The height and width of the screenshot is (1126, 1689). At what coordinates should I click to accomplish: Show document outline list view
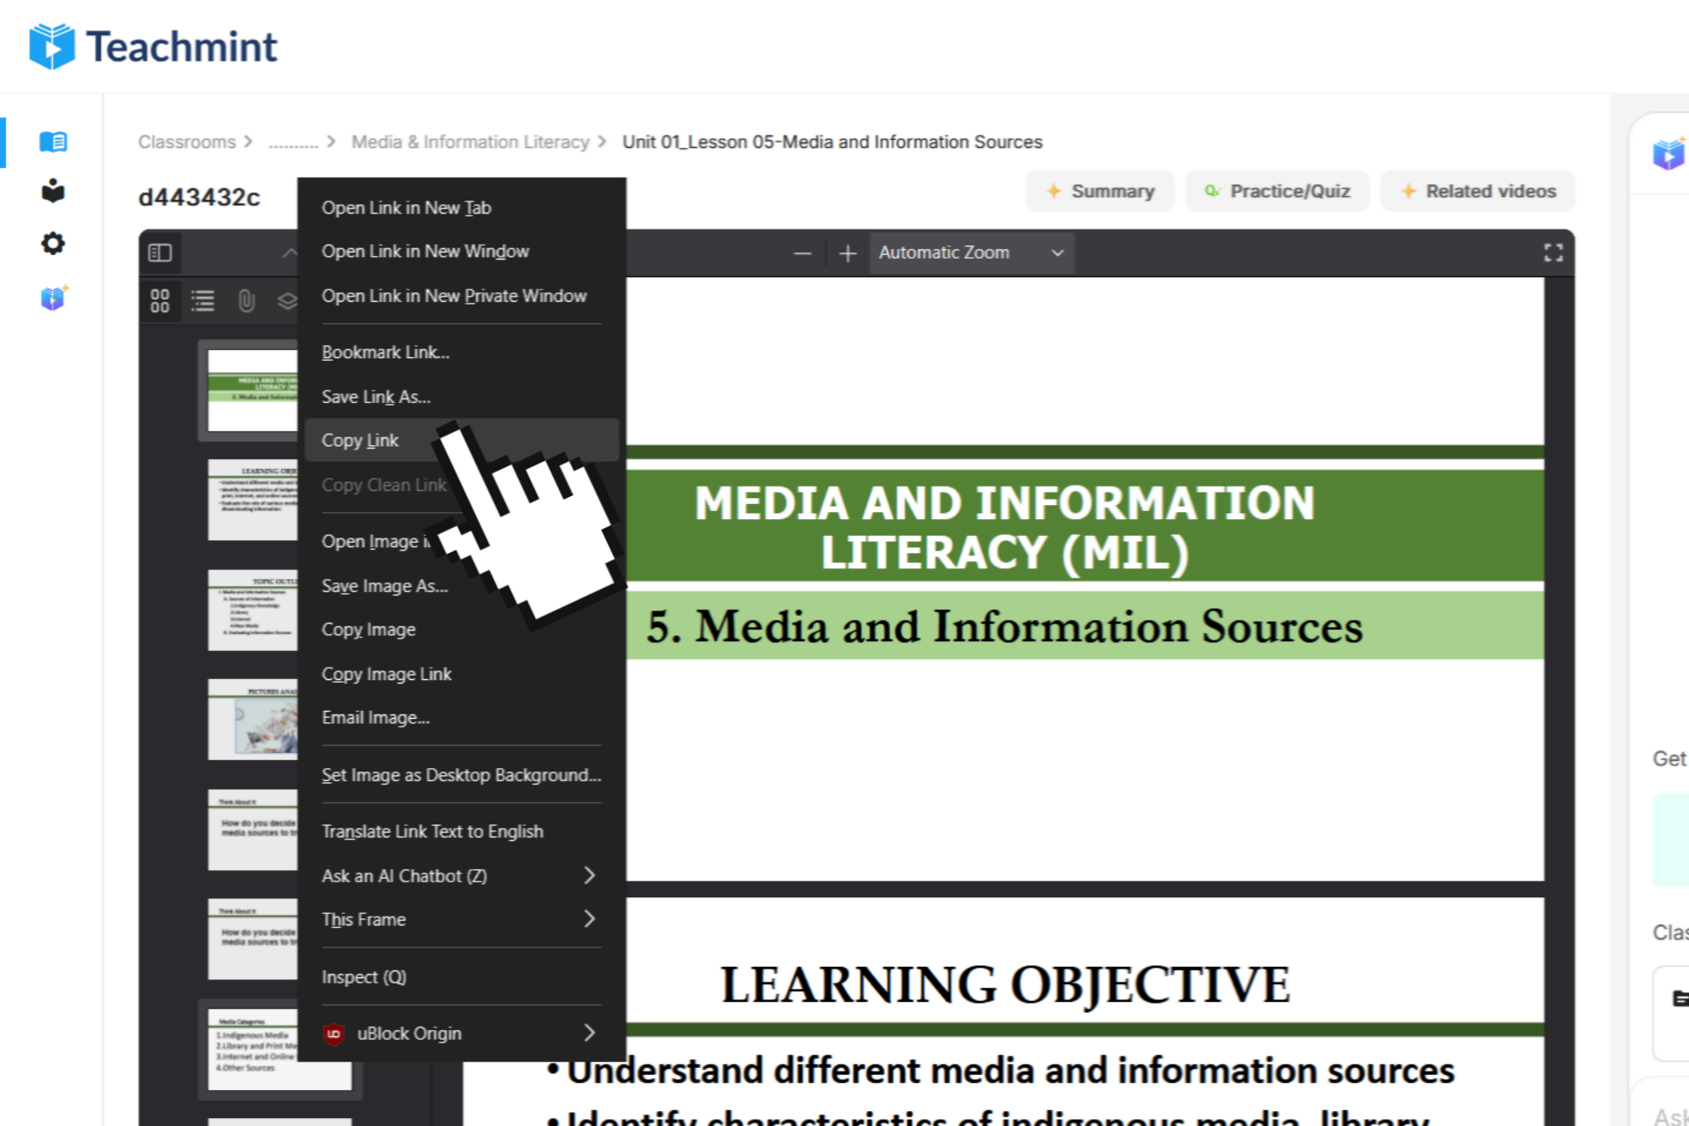(203, 301)
